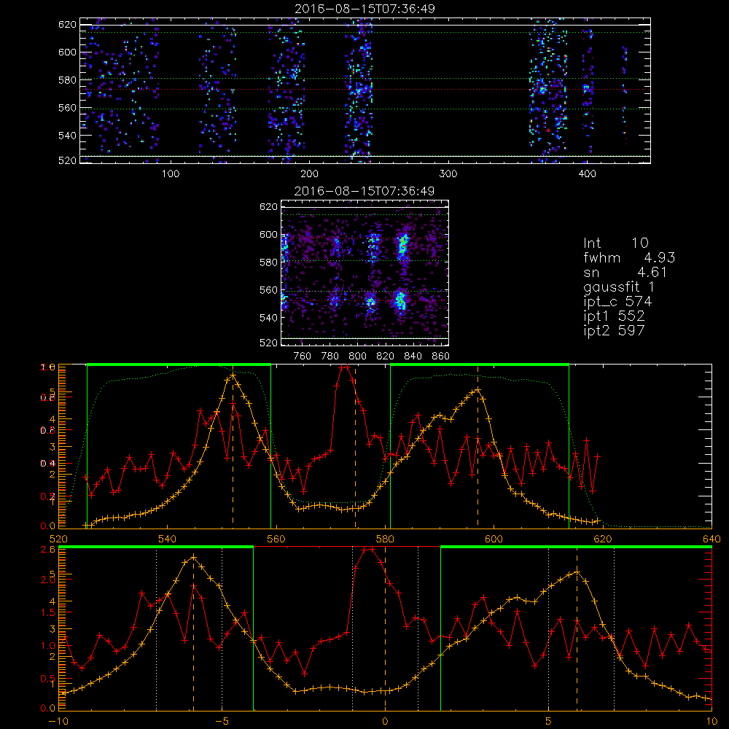This screenshot has height=729, width=729.
Task: Click the top plot title 2016-08-15T07:36:49
Action: pos(365,9)
